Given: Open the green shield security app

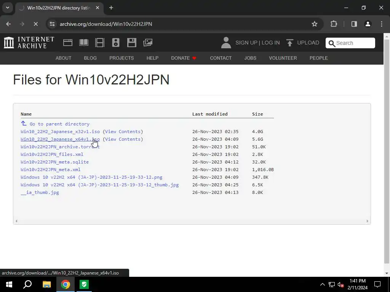Looking at the screenshot, I should [84, 284].
